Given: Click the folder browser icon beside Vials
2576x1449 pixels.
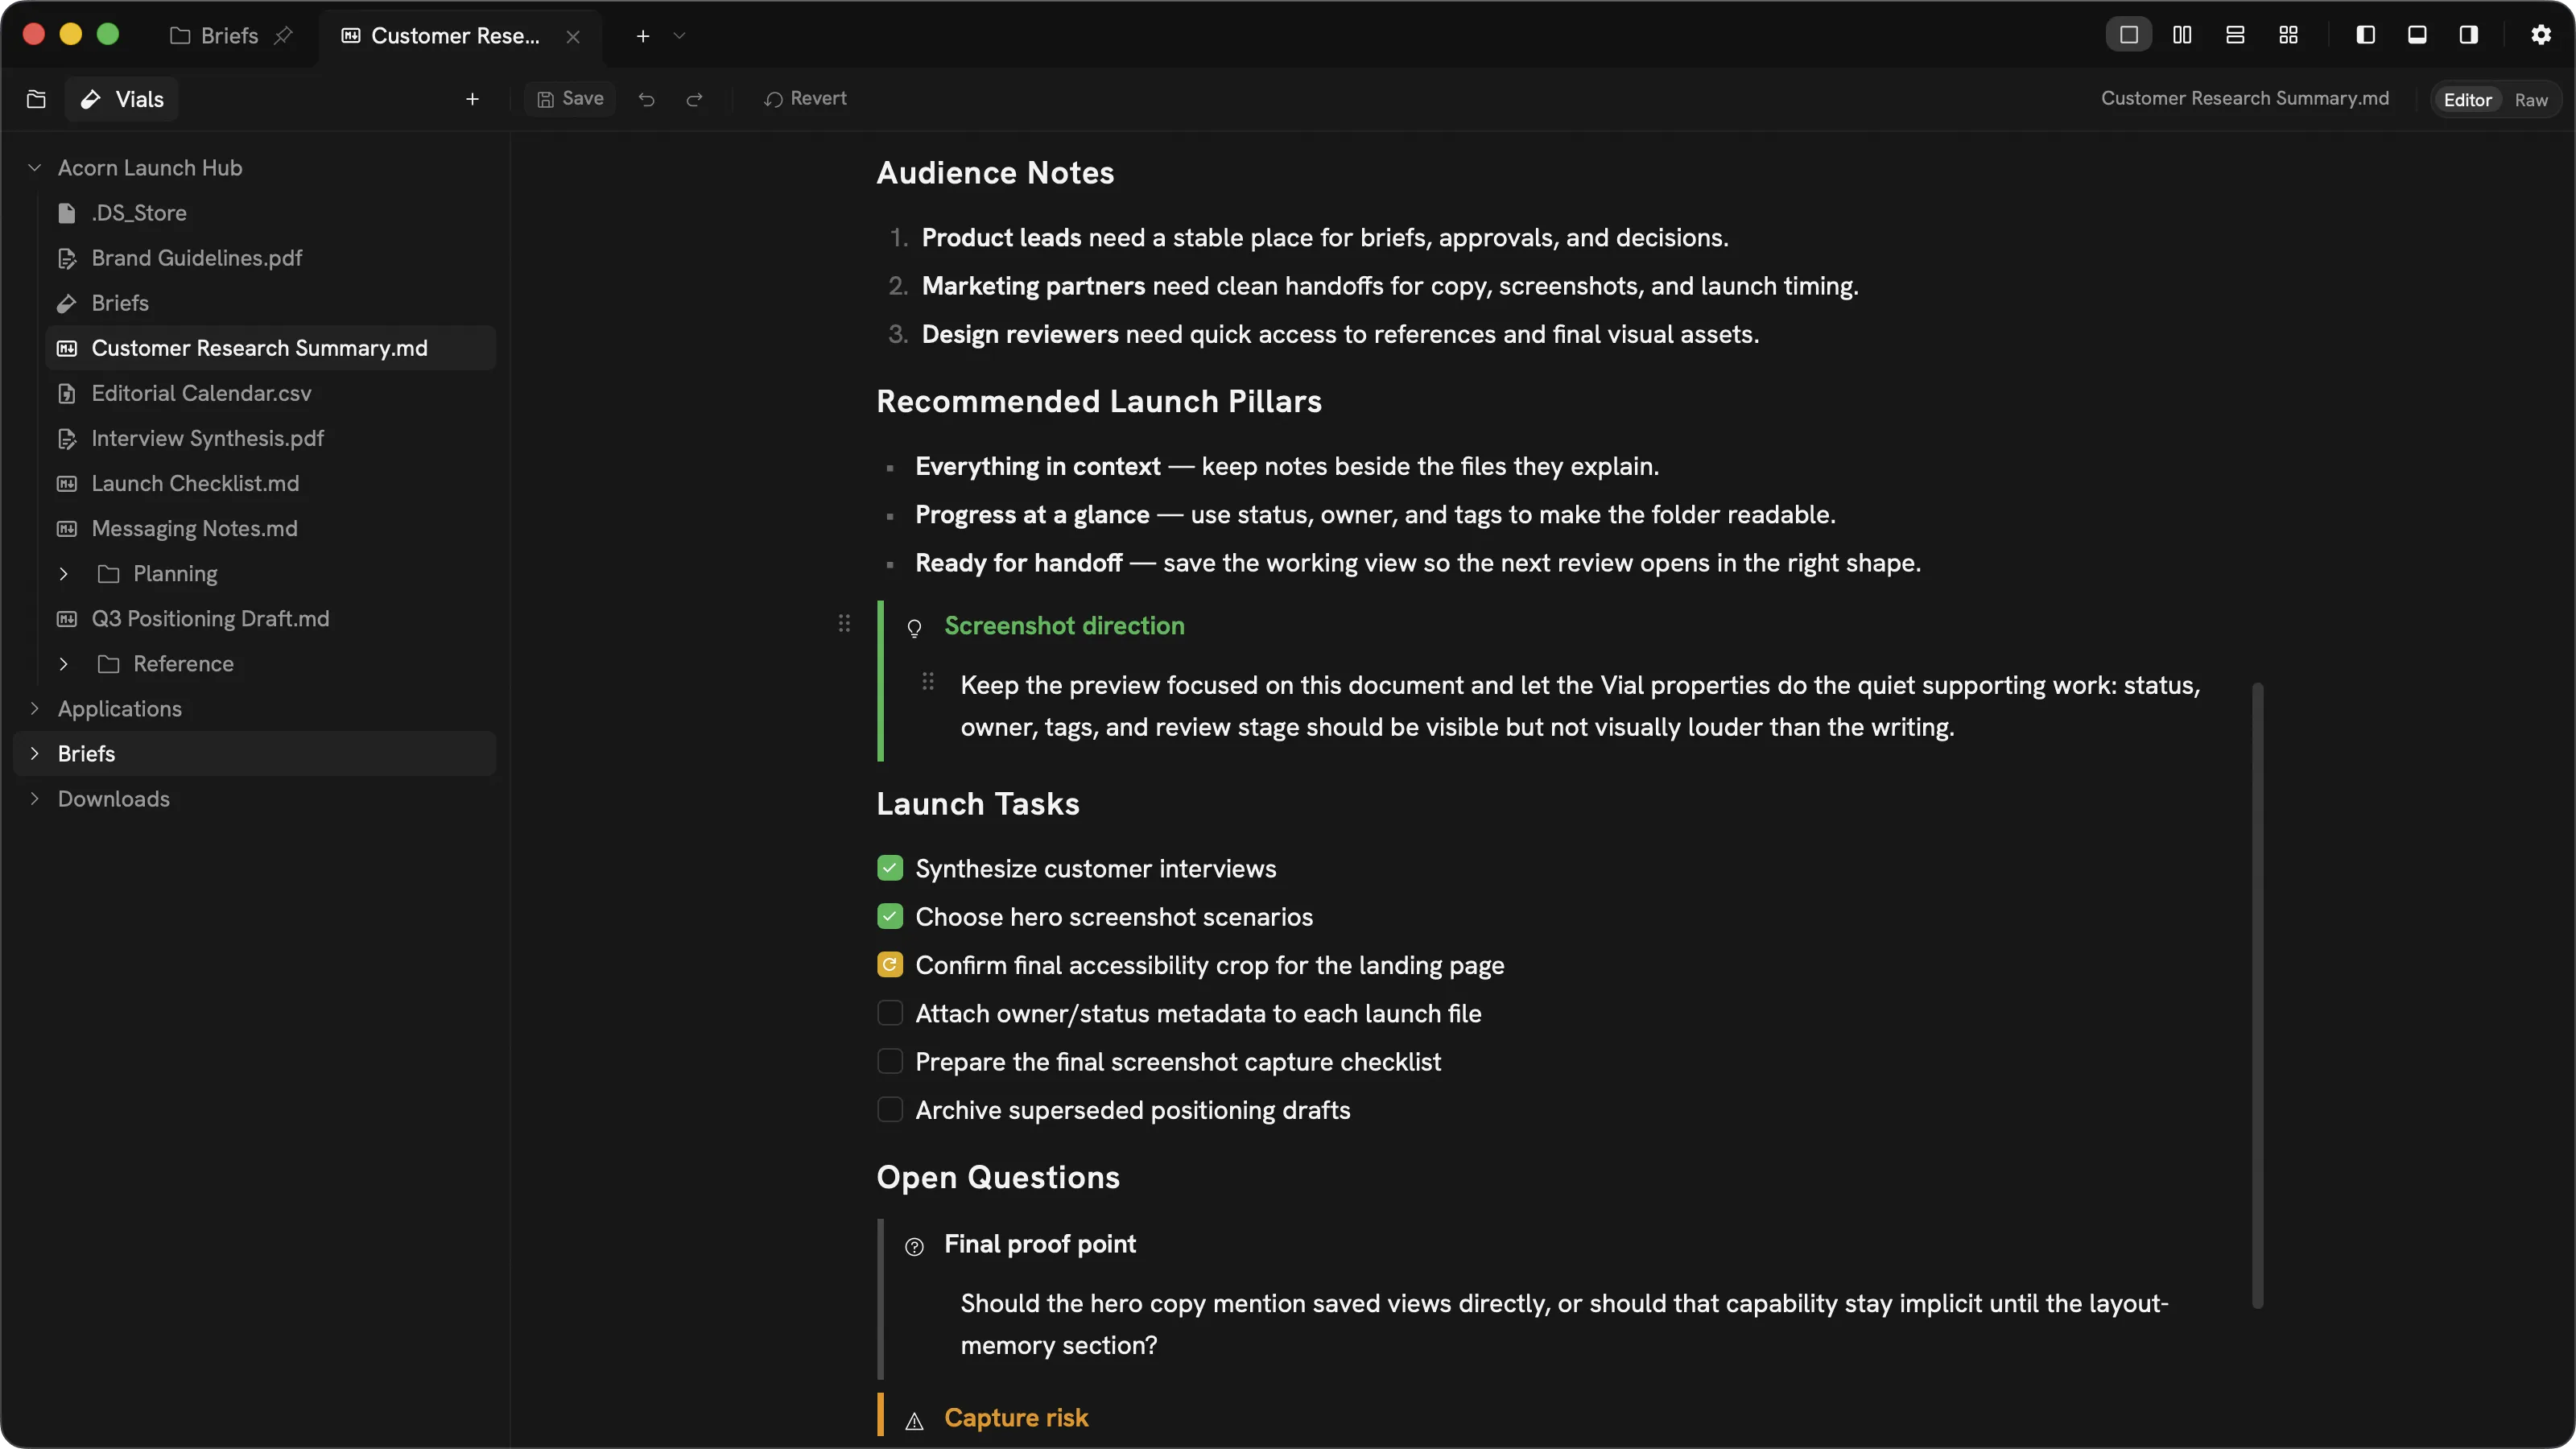Looking at the screenshot, I should [x=36, y=99].
